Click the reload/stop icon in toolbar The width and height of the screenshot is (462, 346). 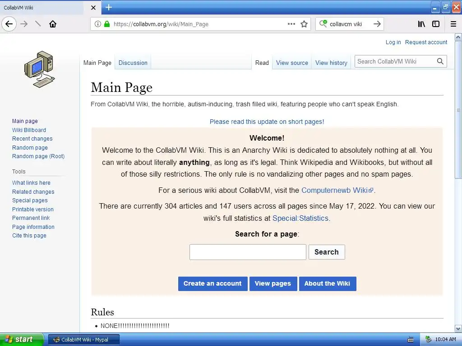[x=38, y=24]
